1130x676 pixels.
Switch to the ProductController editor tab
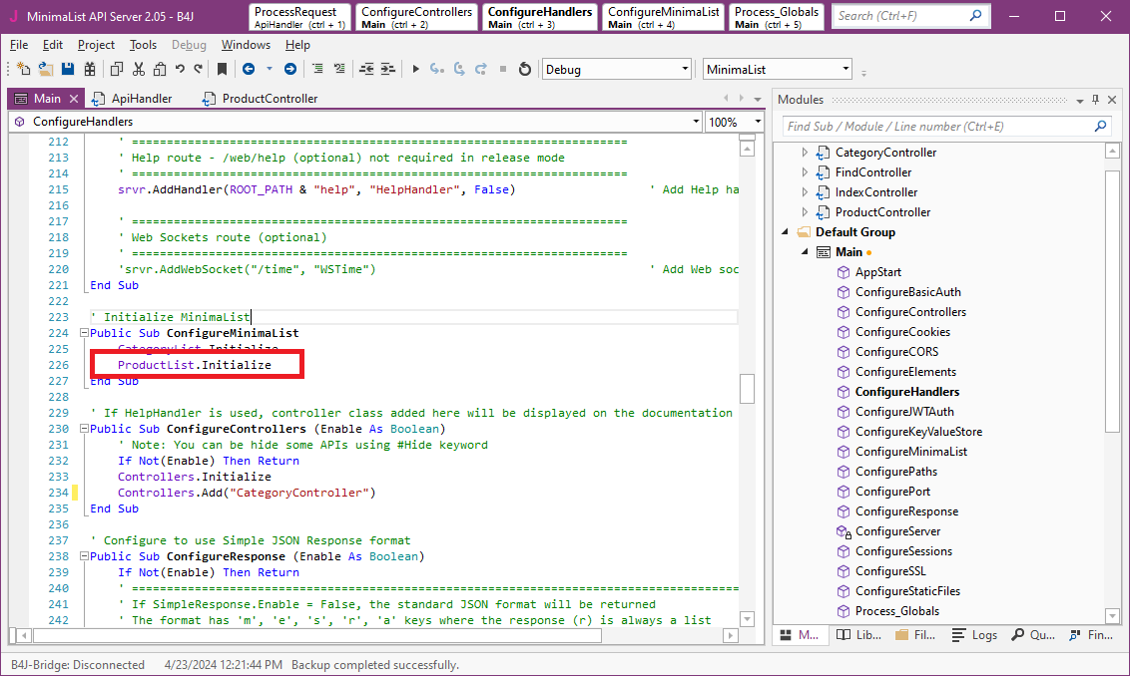click(269, 99)
